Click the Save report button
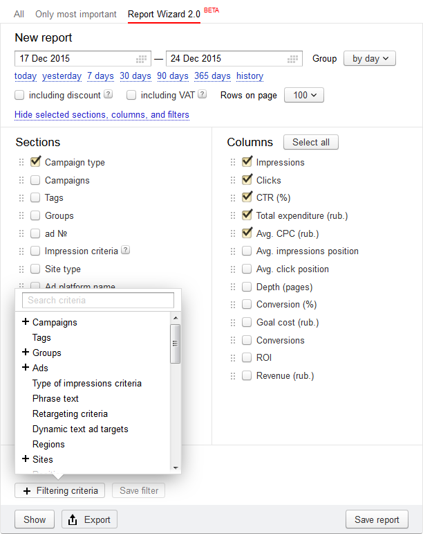Viewport: 423px width, 534px height. 377,519
